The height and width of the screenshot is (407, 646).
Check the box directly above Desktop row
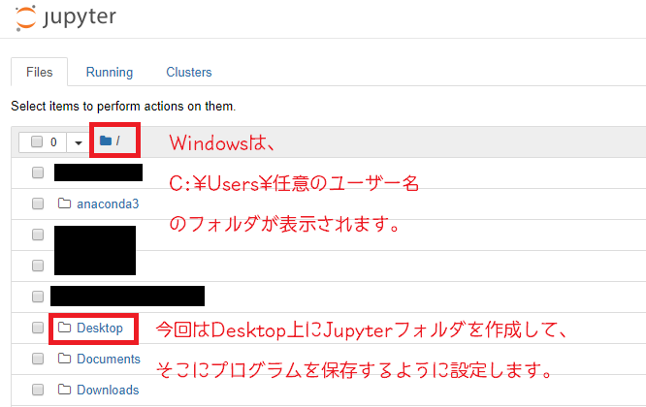(x=38, y=297)
